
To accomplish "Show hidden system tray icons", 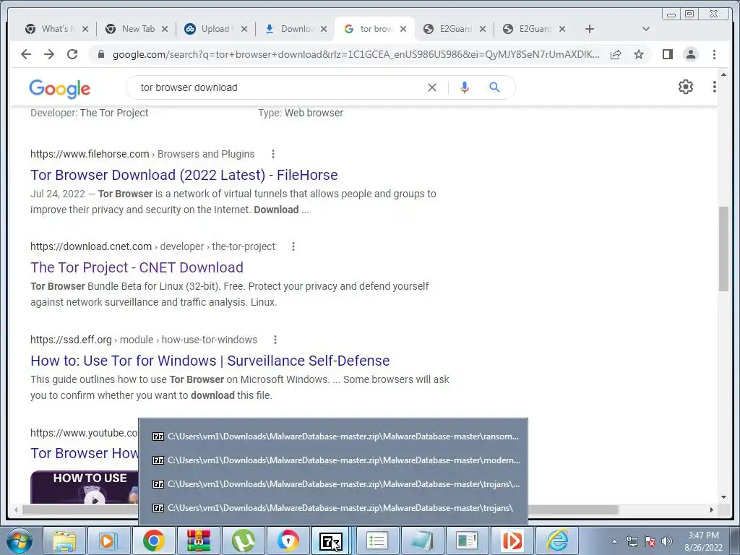I will coord(614,541).
